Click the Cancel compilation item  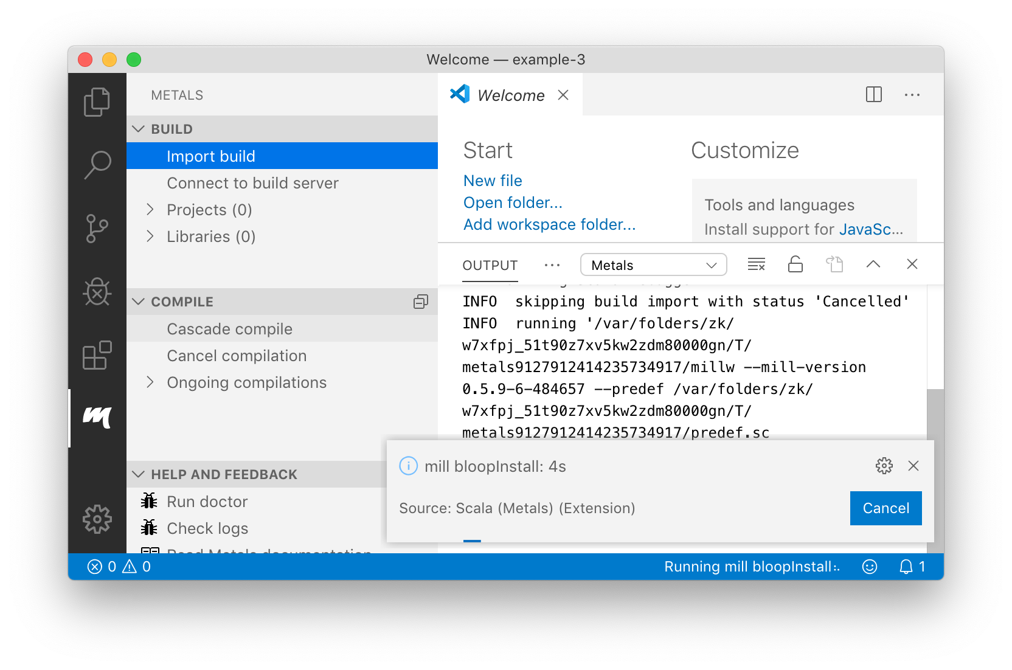(282, 356)
